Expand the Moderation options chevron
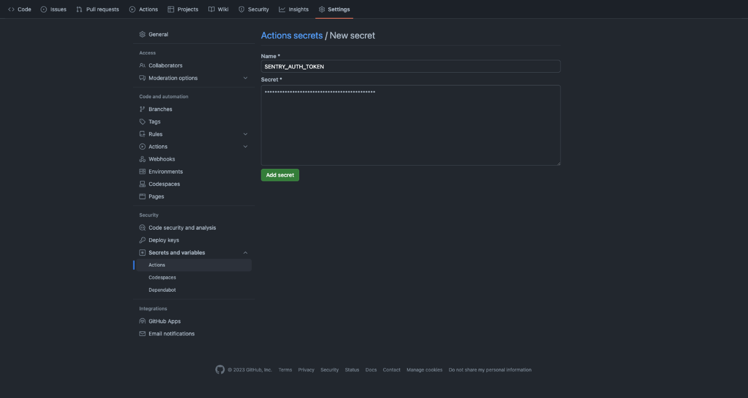The width and height of the screenshot is (748, 398). coord(245,78)
